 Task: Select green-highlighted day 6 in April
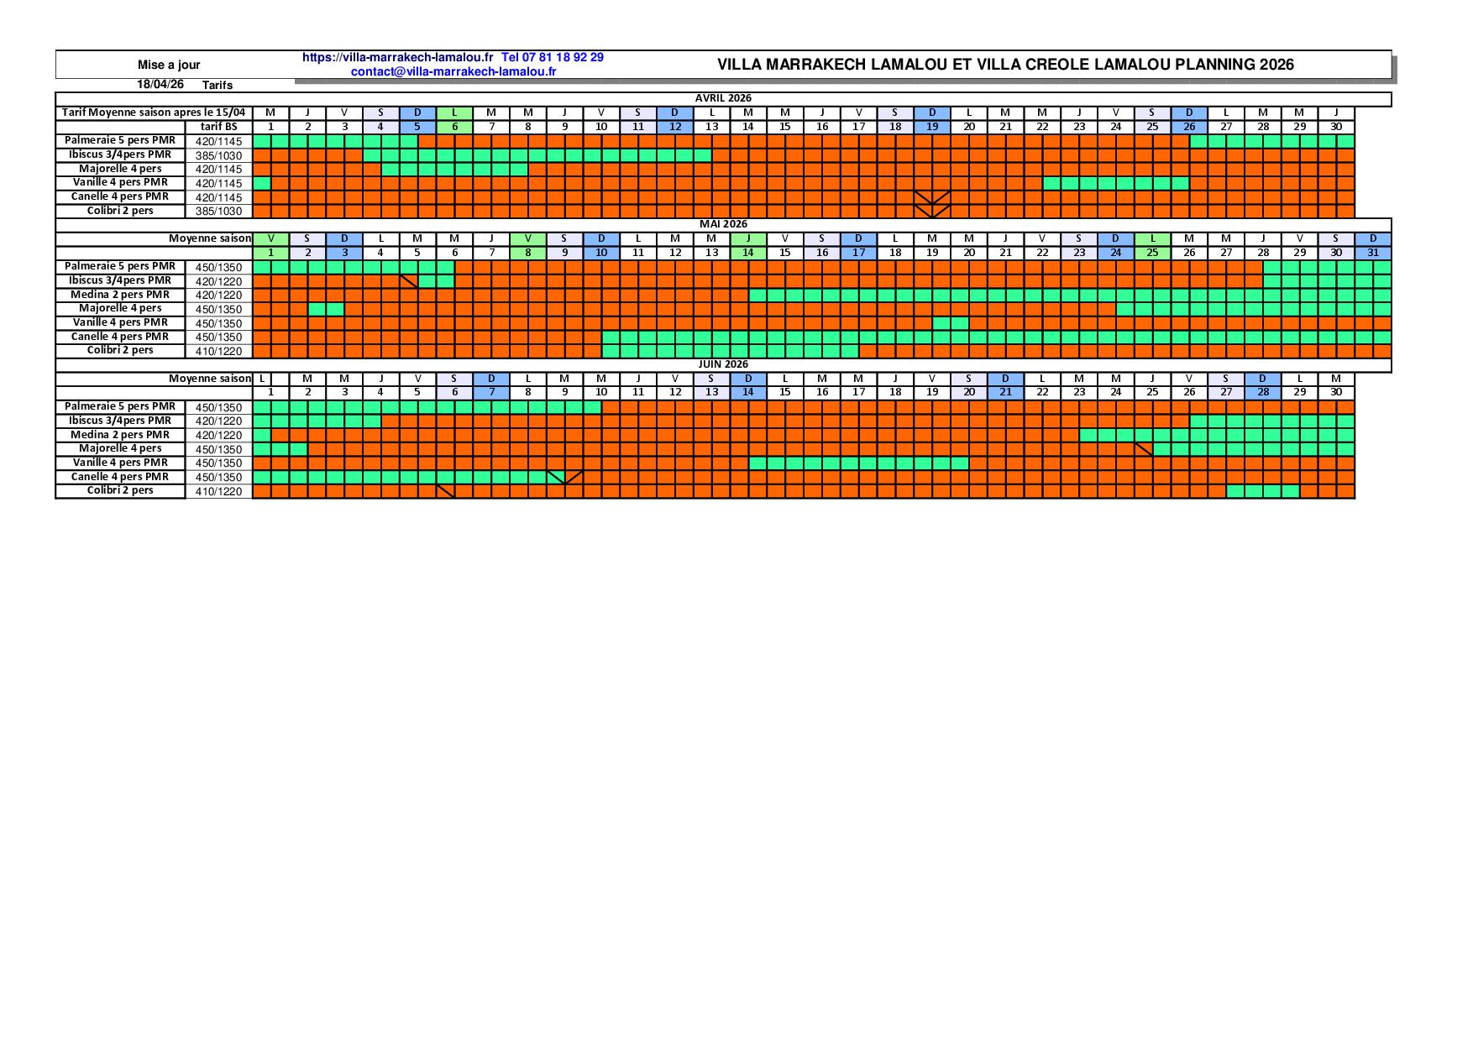coord(454,127)
